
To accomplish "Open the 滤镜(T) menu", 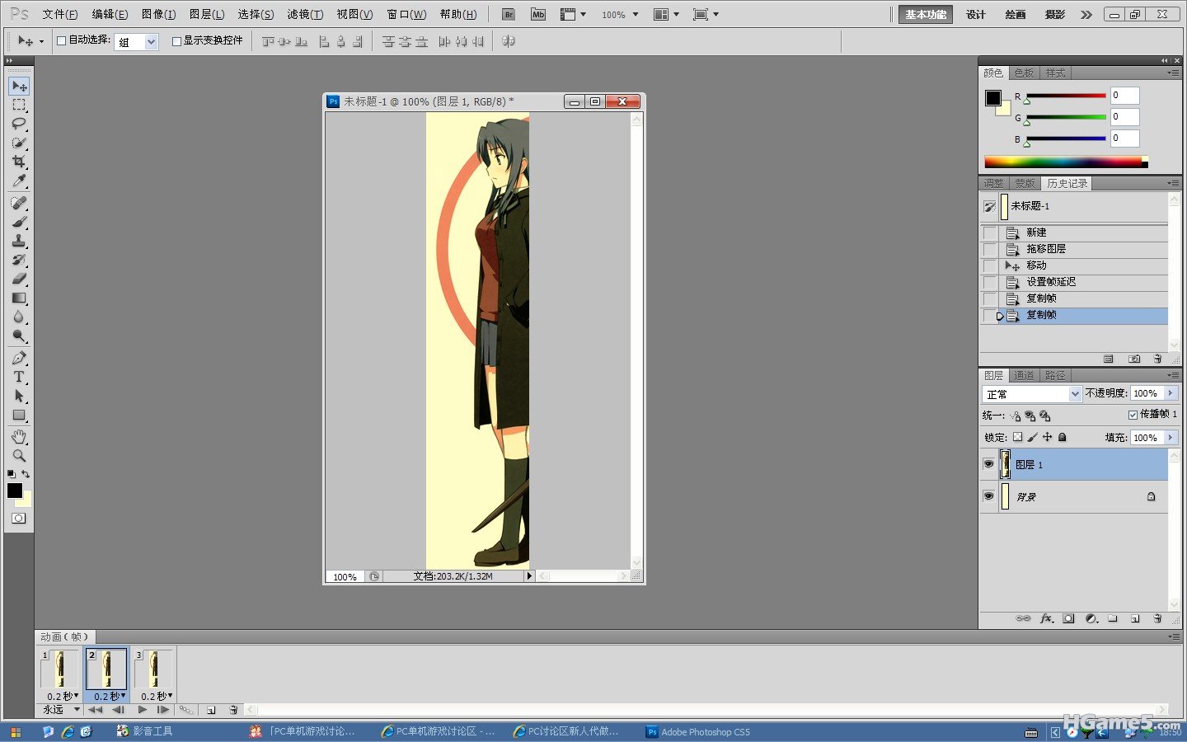I will pyautogui.click(x=305, y=14).
